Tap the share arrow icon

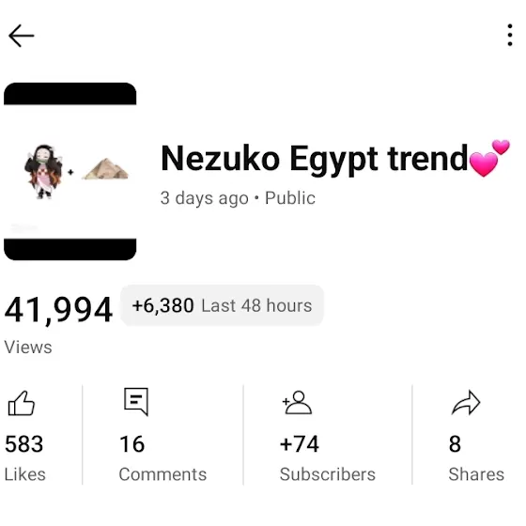tap(466, 403)
